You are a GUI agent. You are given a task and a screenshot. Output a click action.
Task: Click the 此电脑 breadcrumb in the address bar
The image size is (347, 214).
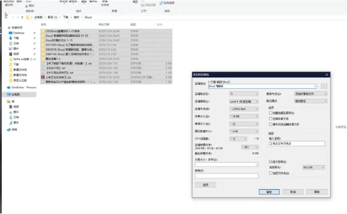pyautogui.click(x=38, y=17)
